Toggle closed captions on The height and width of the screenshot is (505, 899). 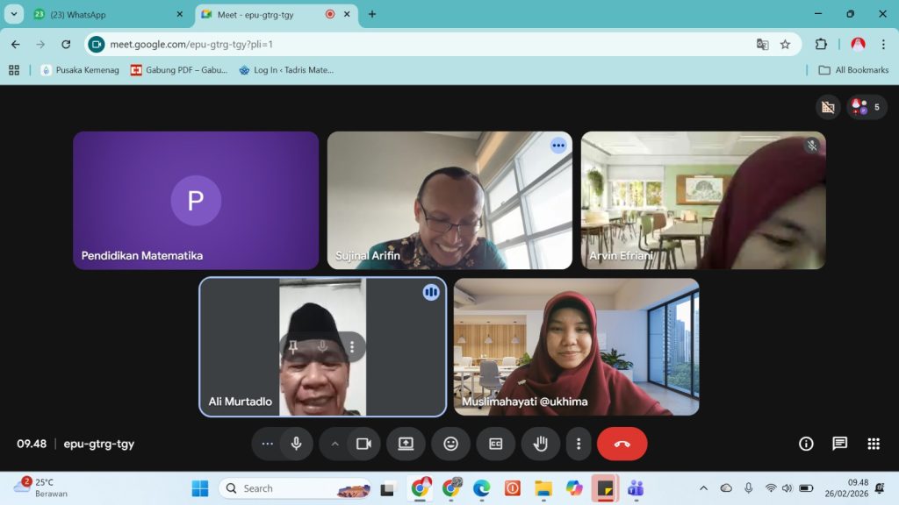[x=495, y=444]
